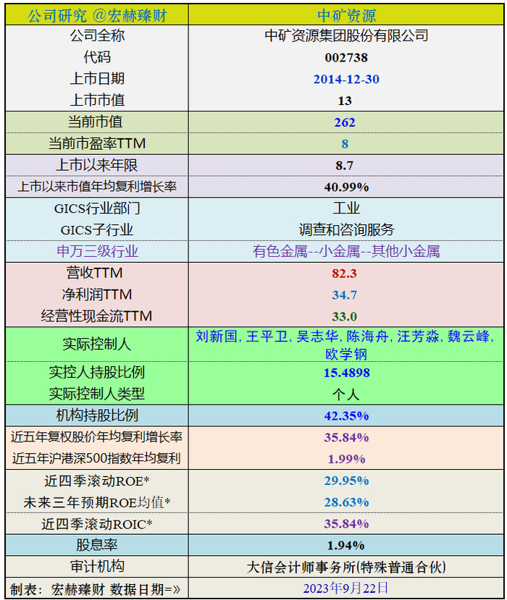Screen dimensions: 507x600
Task: Select revenue value '82.3'
Action: click(344, 274)
